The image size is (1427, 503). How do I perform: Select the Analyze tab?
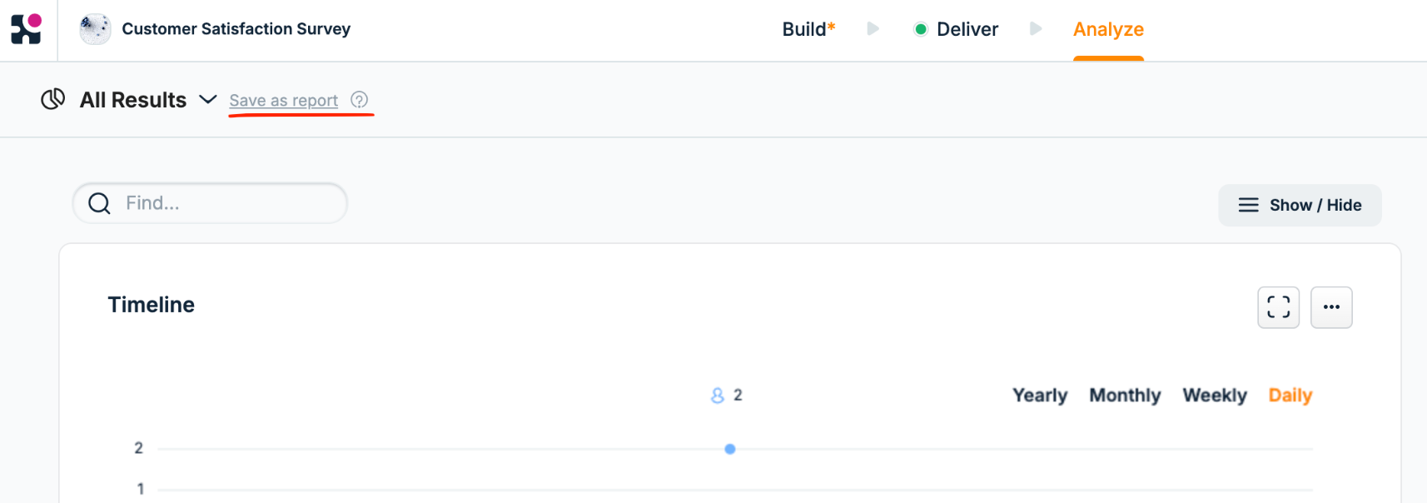tap(1107, 29)
